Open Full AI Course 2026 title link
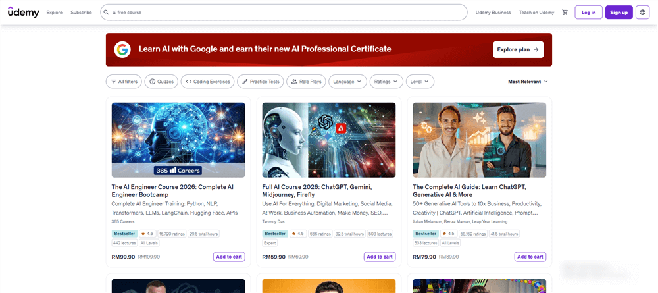The width and height of the screenshot is (658, 293). (x=317, y=190)
